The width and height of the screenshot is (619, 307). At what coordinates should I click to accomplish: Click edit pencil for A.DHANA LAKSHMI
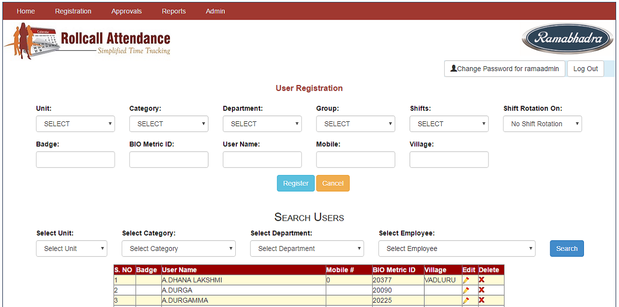[x=466, y=280]
